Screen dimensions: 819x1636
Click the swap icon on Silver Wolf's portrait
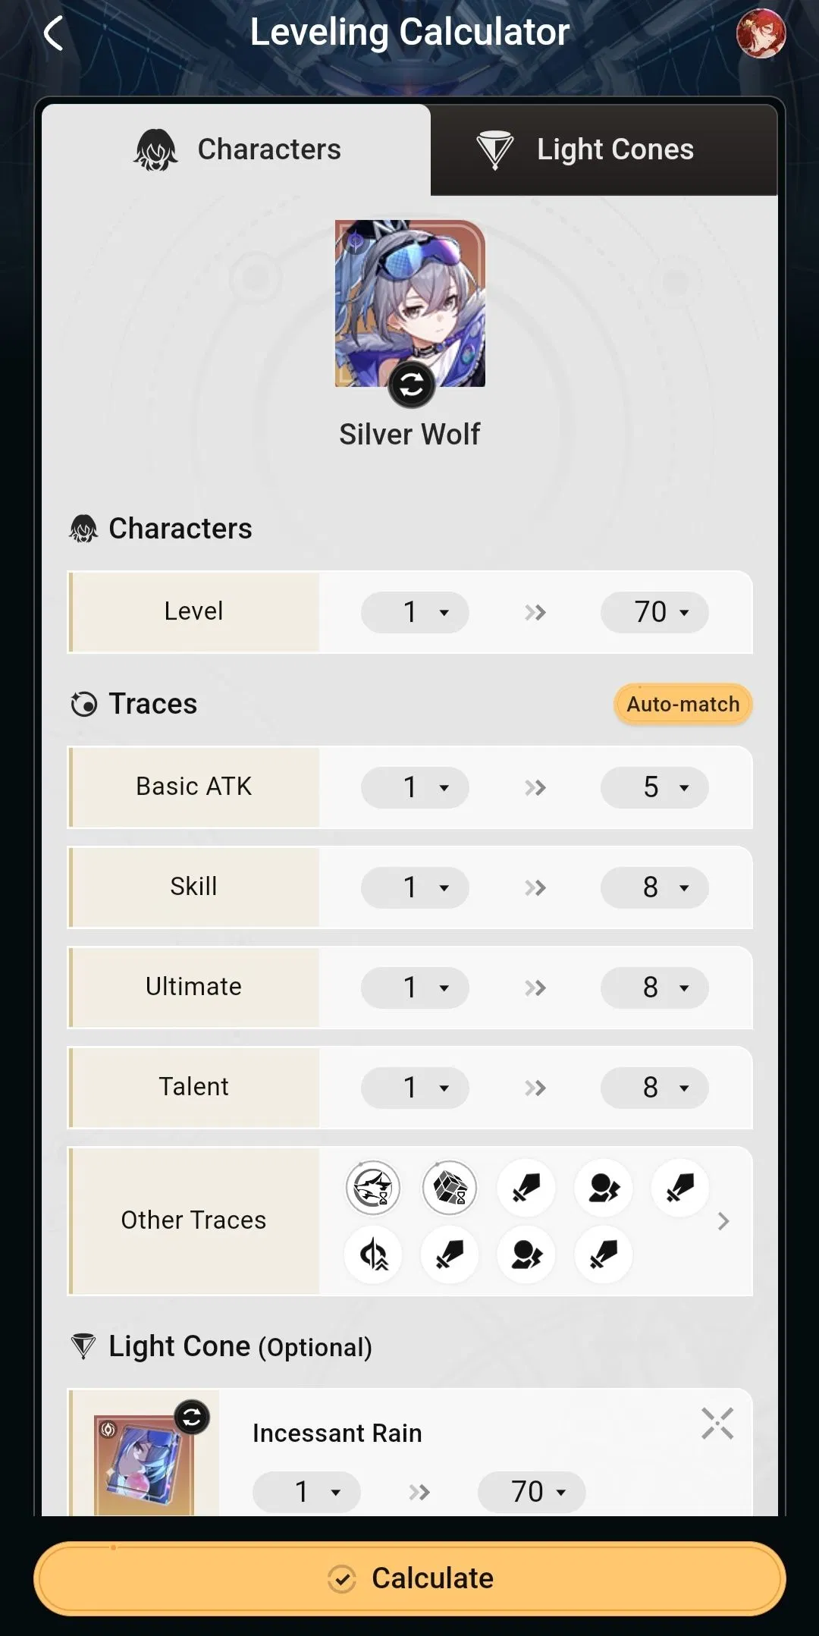coord(409,385)
